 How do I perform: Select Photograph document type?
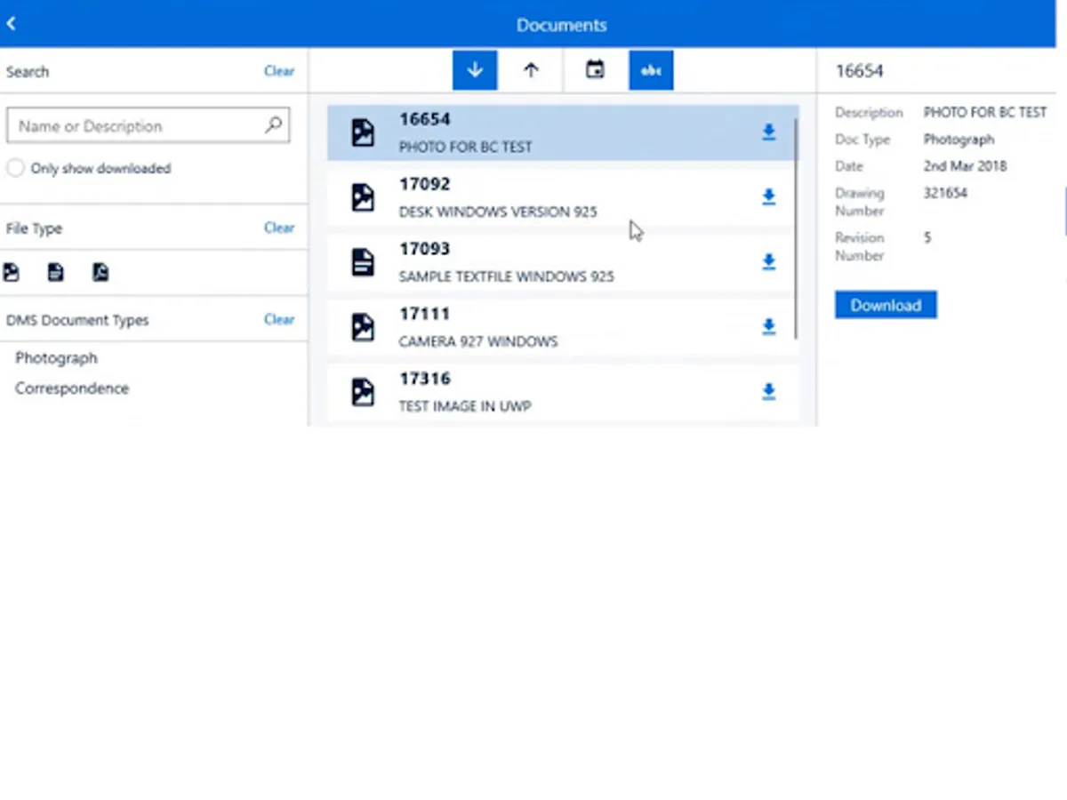point(56,358)
